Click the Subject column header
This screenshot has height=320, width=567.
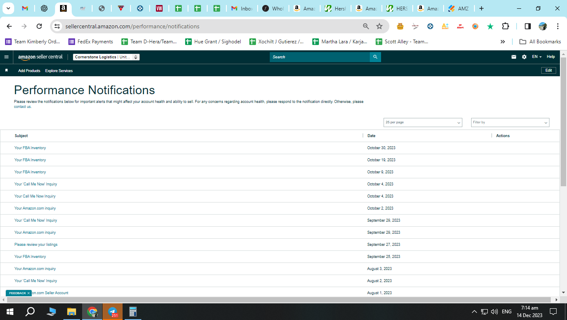click(x=21, y=136)
